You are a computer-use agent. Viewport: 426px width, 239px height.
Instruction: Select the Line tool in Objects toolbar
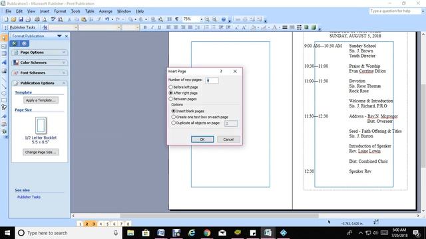[x=4, y=80]
